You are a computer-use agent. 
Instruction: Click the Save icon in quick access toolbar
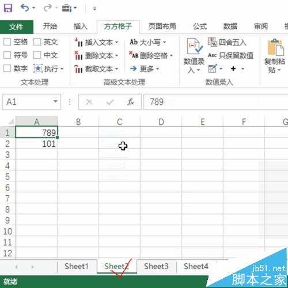click(7, 8)
